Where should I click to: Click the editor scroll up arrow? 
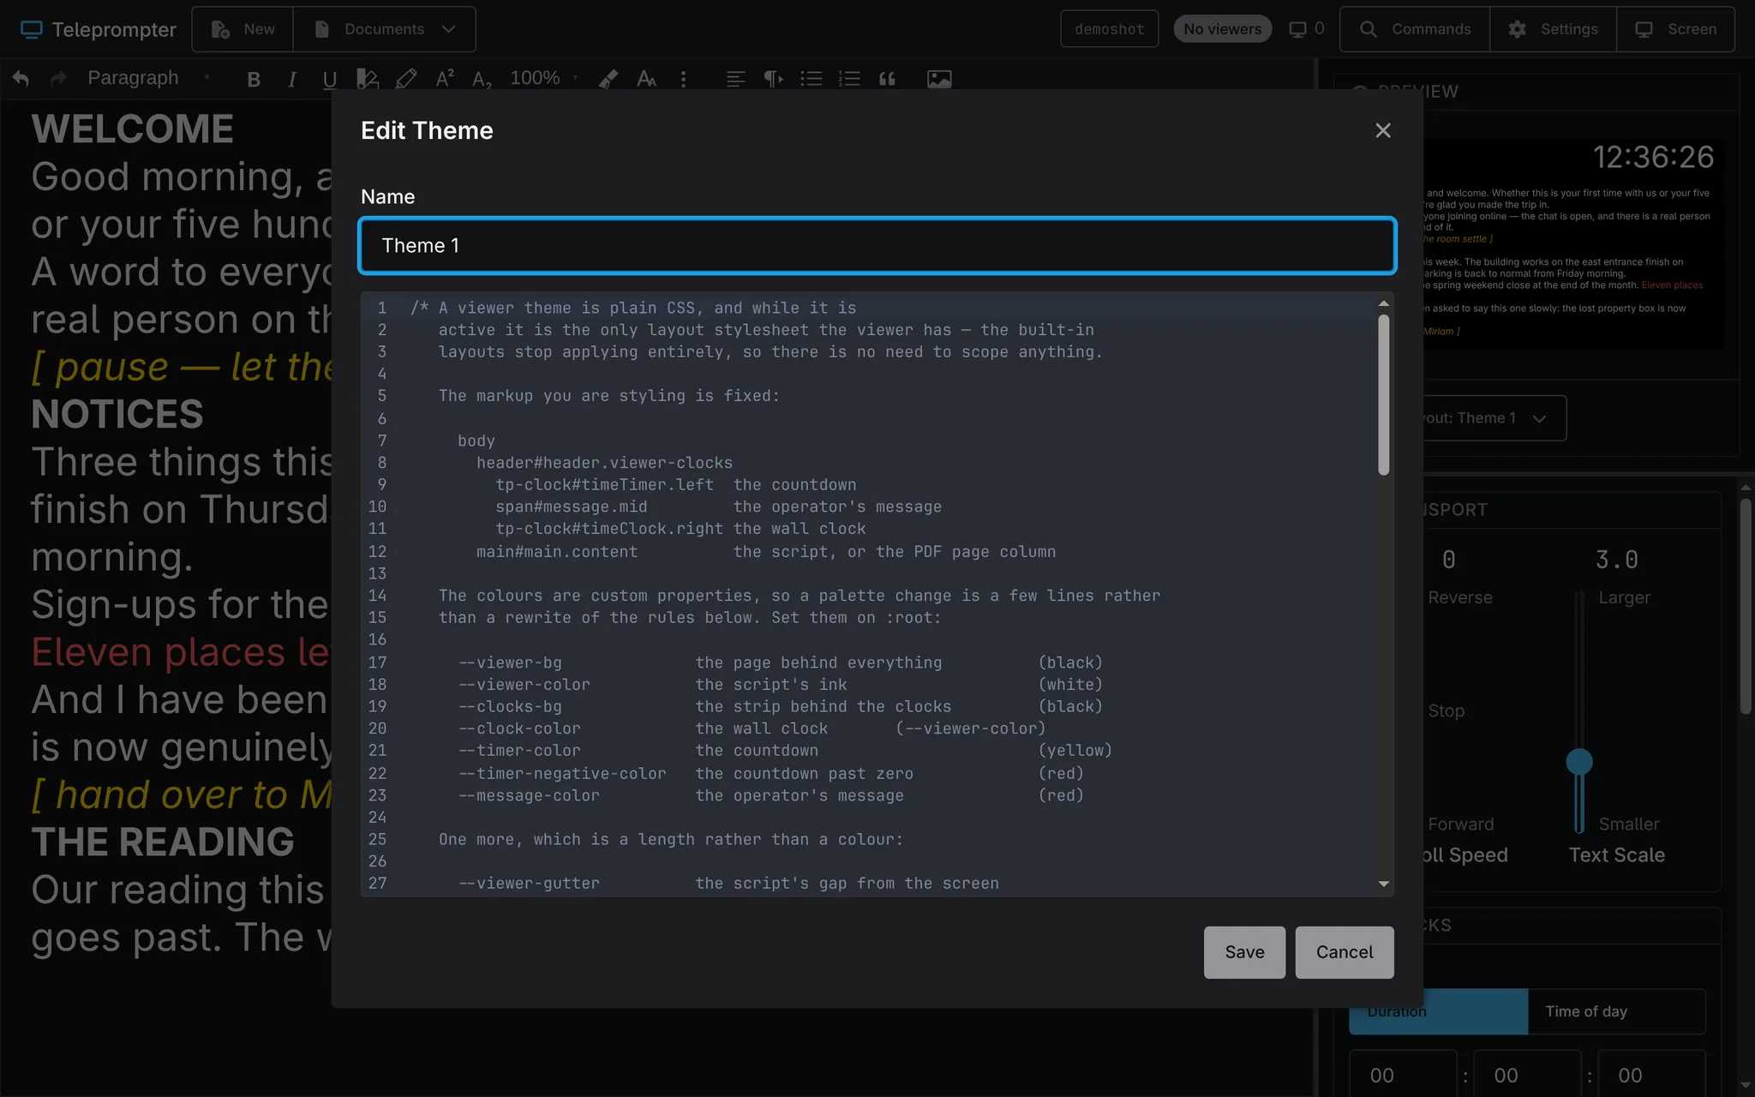[x=1383, y=303]
